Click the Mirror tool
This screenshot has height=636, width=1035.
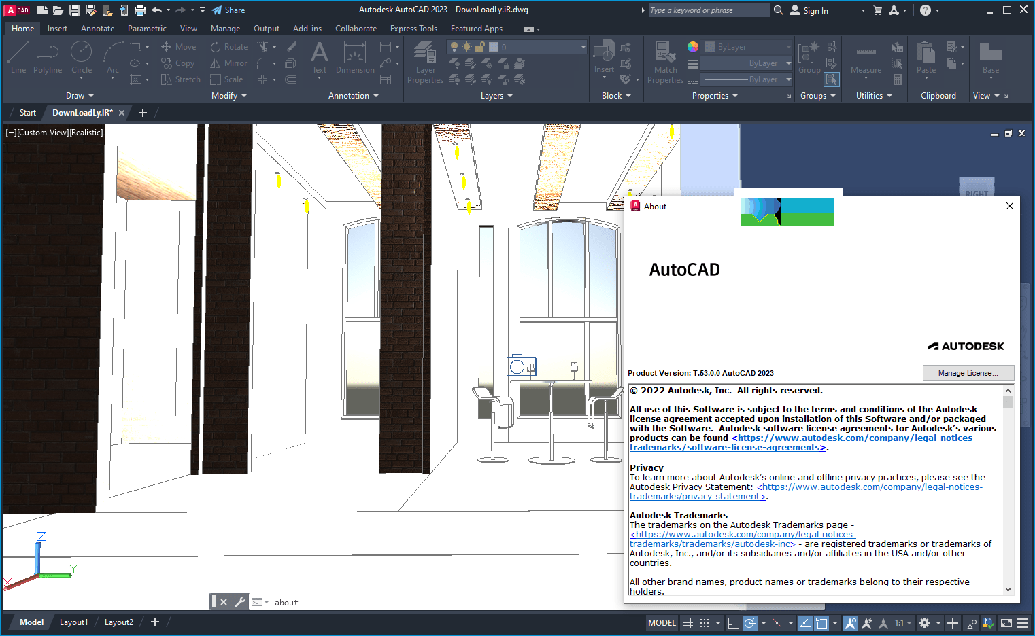pyautogui.click(x=228, y=63)
